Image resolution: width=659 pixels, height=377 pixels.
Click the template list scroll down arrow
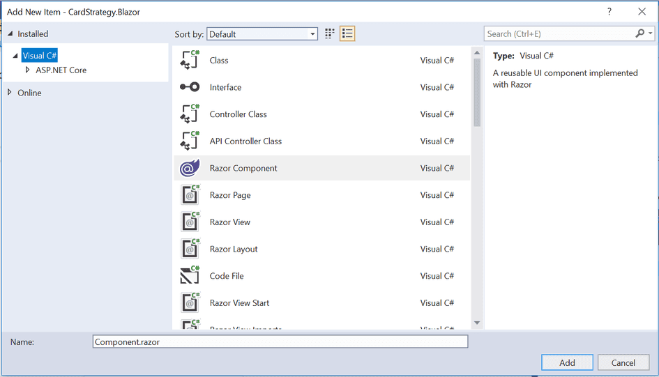point(477,323)
